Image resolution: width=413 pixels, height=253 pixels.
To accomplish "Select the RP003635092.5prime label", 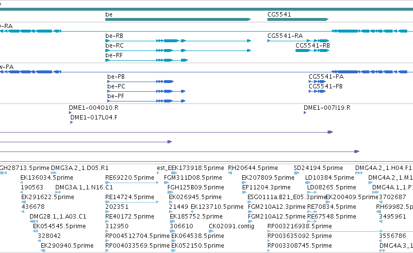I will [299, 236].
